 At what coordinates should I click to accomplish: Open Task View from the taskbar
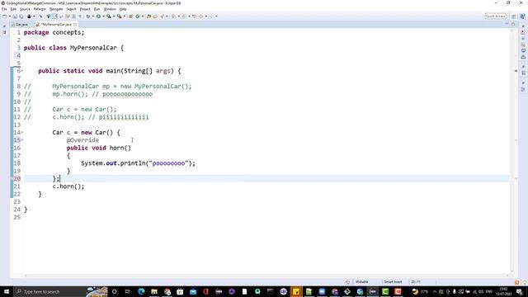(127, 291)
